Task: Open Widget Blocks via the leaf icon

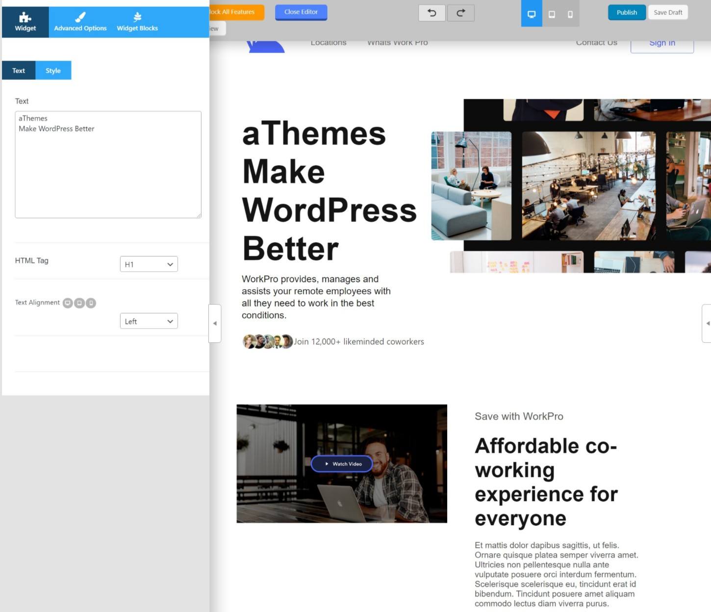Action: click(x=137, y=16)
